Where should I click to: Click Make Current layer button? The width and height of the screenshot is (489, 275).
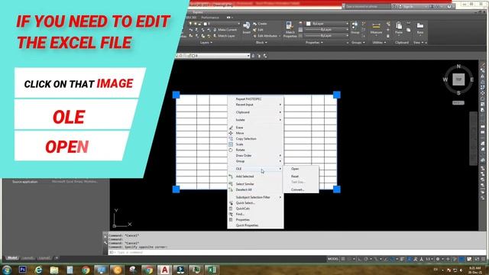tap(225, 30)
